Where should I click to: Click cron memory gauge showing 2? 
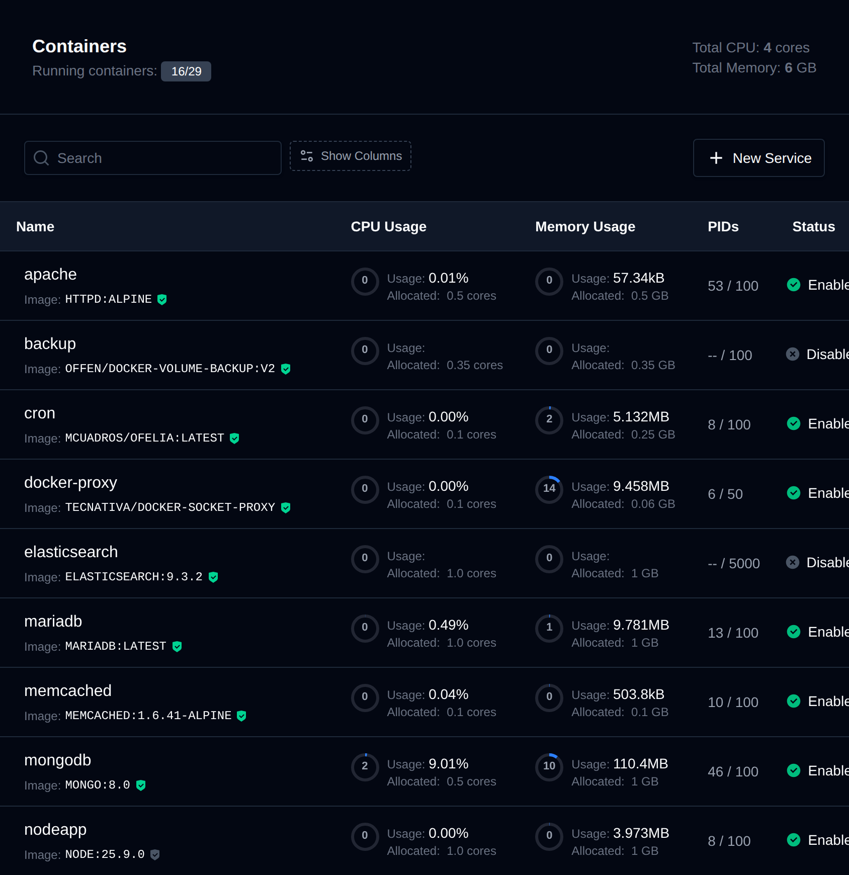(549, 420)
